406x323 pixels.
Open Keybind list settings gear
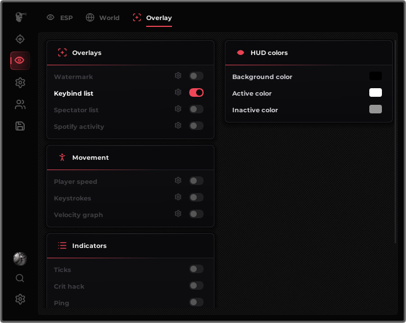[178, 92]
